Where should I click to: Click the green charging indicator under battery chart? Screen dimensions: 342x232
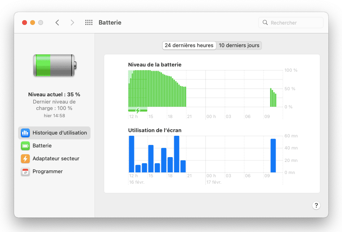point(138,110)
